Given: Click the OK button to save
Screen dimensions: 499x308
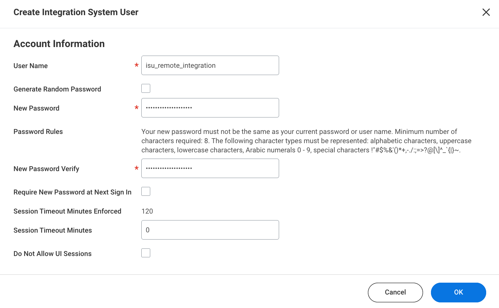Looking at the screenshot, I should pyautogui.click(x=458, y=292).
